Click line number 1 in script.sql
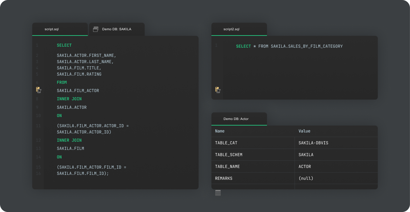The width and height of the screenshot is (410, 212). click(36, 45)
